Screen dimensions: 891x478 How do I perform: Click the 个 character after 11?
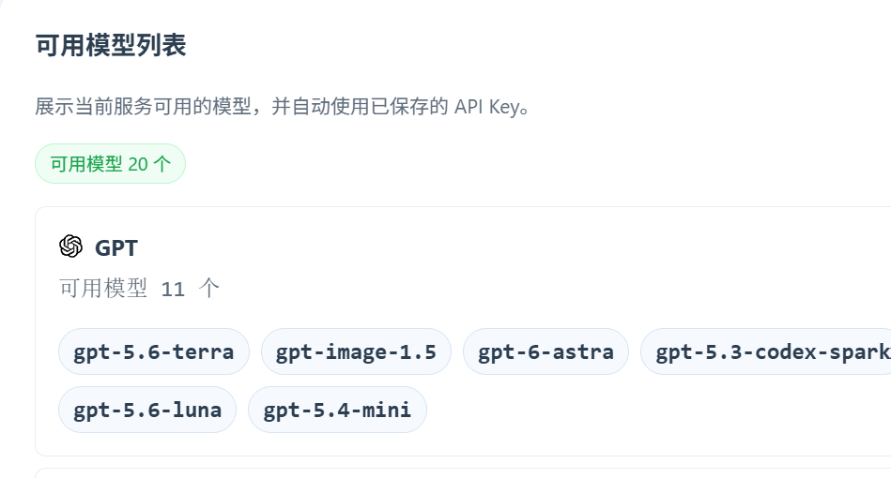(x=209, y=288)
